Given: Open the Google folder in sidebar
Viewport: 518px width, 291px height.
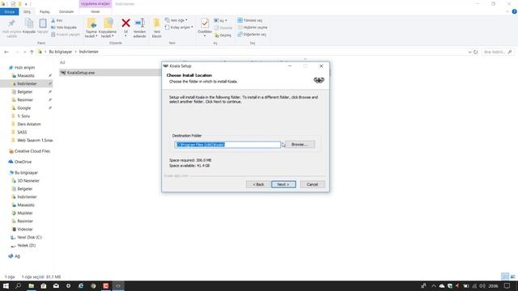Looking at the screenshot, I should (23, 108).
